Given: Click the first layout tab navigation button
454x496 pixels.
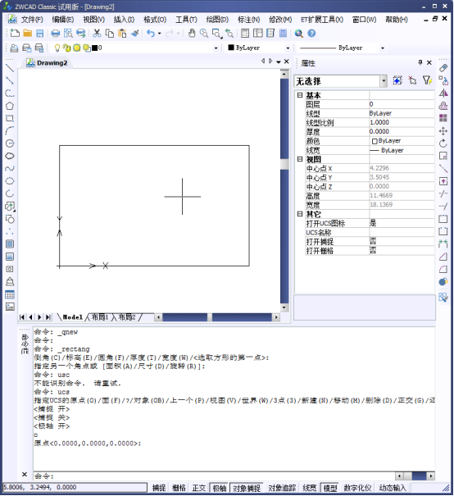Looking at the screenshot, I should pos(22,317).
